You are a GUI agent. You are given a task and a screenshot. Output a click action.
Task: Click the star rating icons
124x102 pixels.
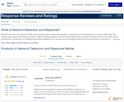[12, 81]
